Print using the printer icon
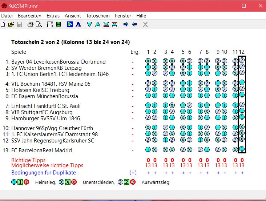Image resolution: width=266 pixels, height=201 pixels. tap(31, 24)
